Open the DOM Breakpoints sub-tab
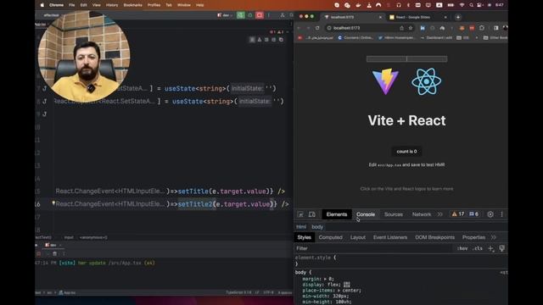The height and width of the screenshot is (305, 543). [x=434, y=237]
